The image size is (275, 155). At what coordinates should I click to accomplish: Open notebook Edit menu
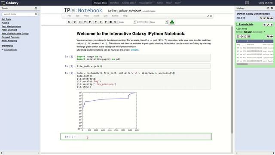tap(77, 16)
